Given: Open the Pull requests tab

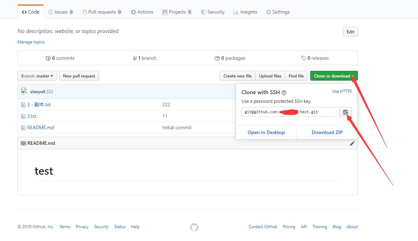Looking at the screenshot, I should point(102,12).
